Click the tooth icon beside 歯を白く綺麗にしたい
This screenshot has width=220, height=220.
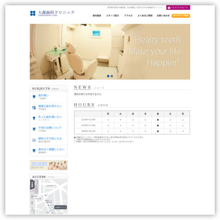pyautogui.click(x=34, y=151)
